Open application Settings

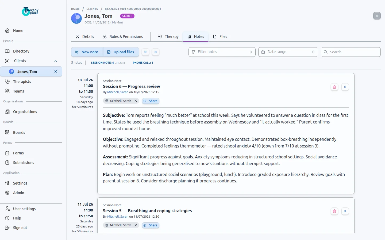[x=31, y=183]
